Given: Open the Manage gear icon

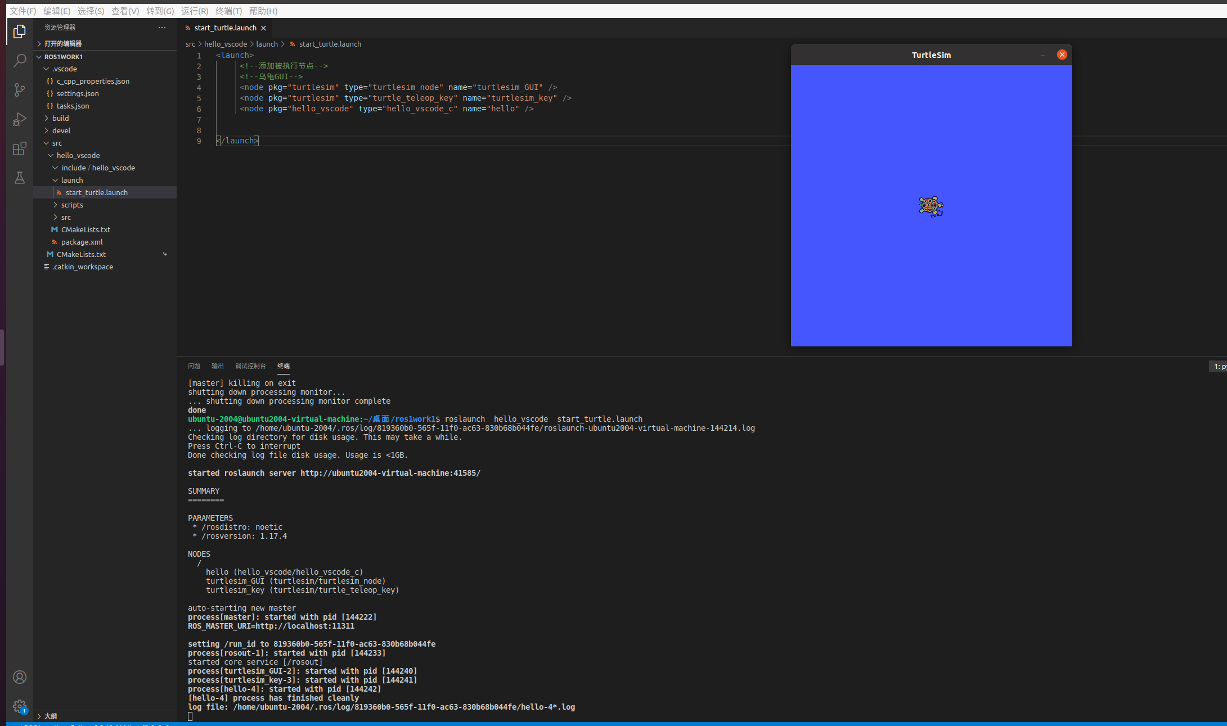Looking at the screenshot, I should point(20,706).
